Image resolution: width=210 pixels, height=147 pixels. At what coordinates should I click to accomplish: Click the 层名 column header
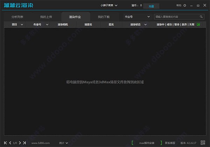[x=111, y=24]
